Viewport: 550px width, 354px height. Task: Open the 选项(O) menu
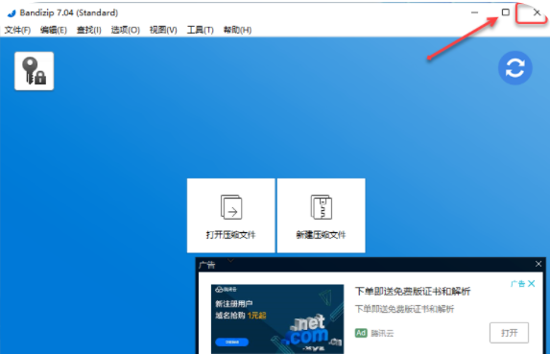pyautogui.click(x=126, y=30)
